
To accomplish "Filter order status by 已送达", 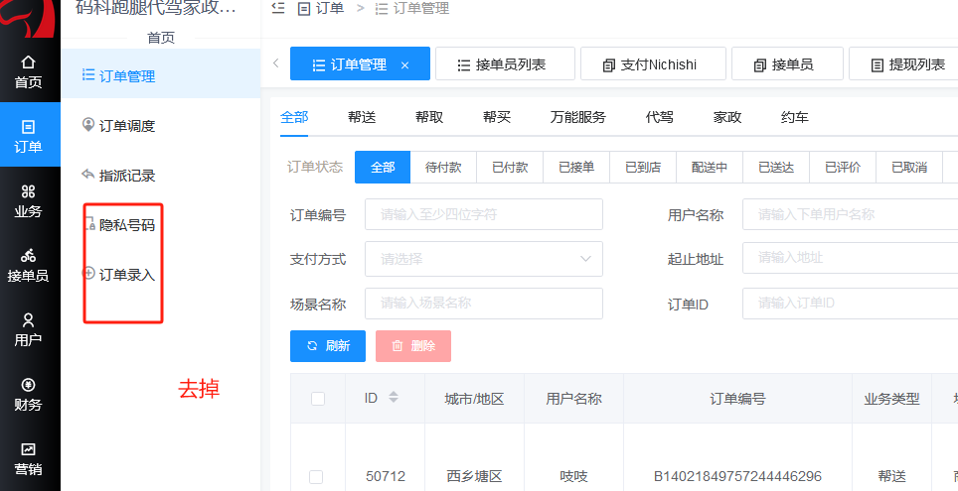I will tap(776, 167).
